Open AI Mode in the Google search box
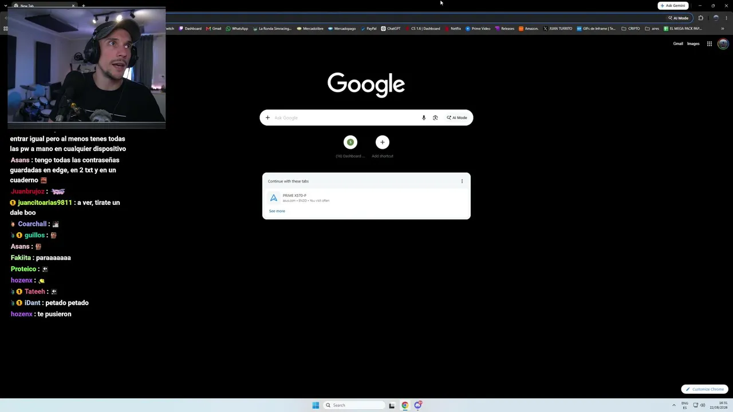This screenshot has height=412, width=733. [457, 118]
